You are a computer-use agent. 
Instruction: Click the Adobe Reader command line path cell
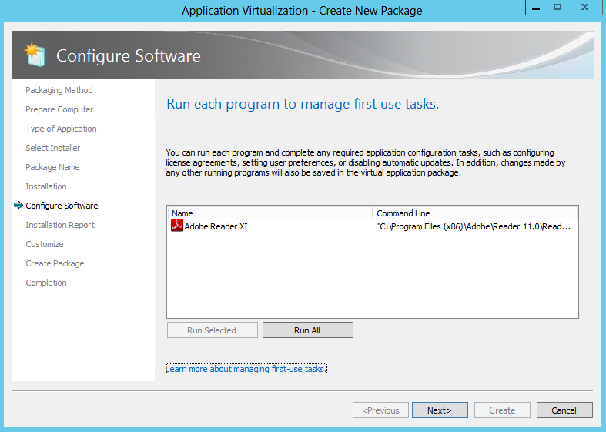(x=474, y=226)
